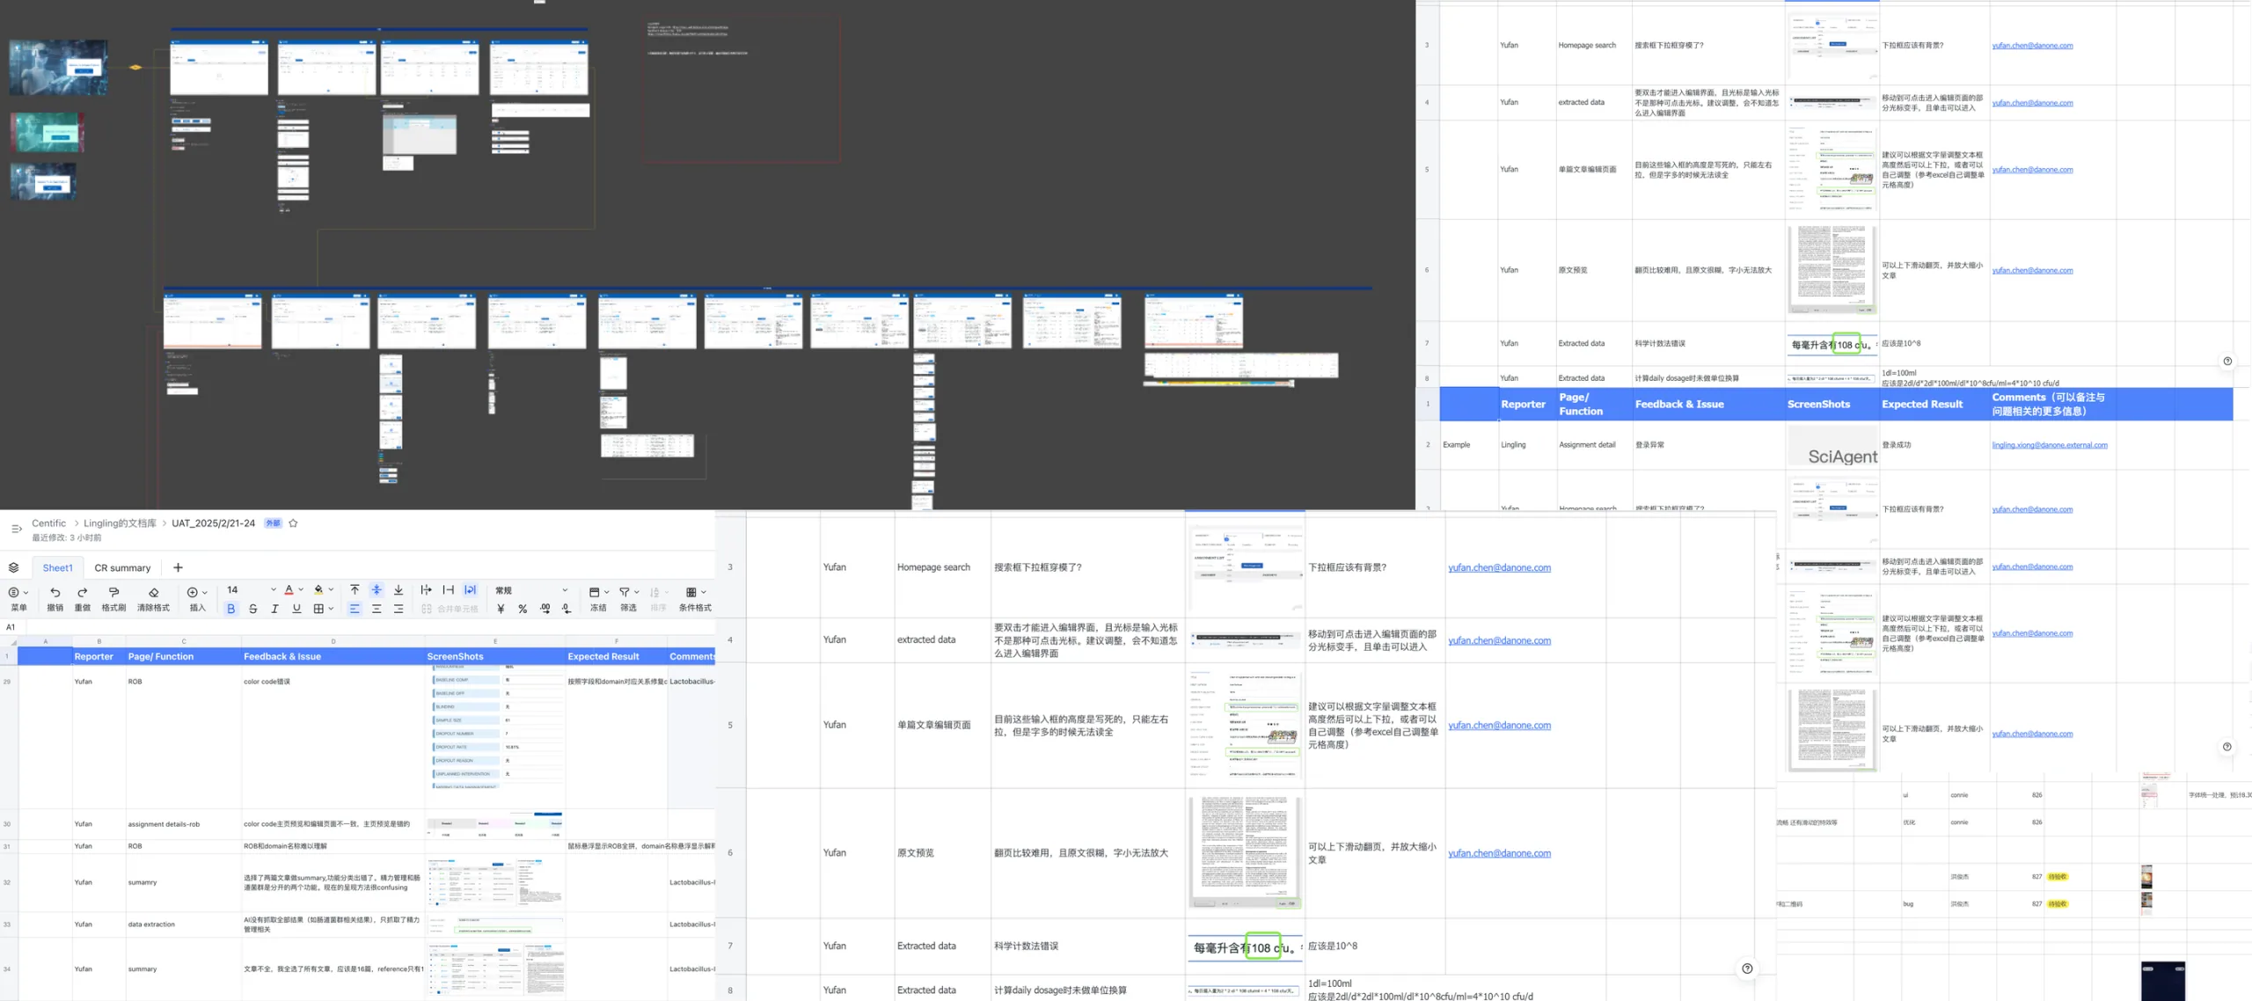Screen dimensions: 2252x1001
Task: Click the fill color bucket swatch
Action: 318,590
